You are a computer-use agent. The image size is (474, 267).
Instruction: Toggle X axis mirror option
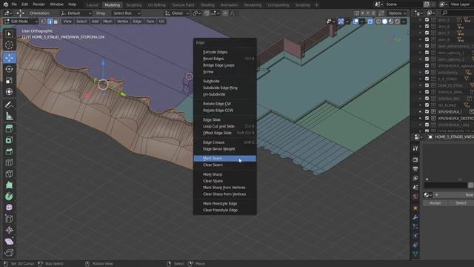click(362, 13)
